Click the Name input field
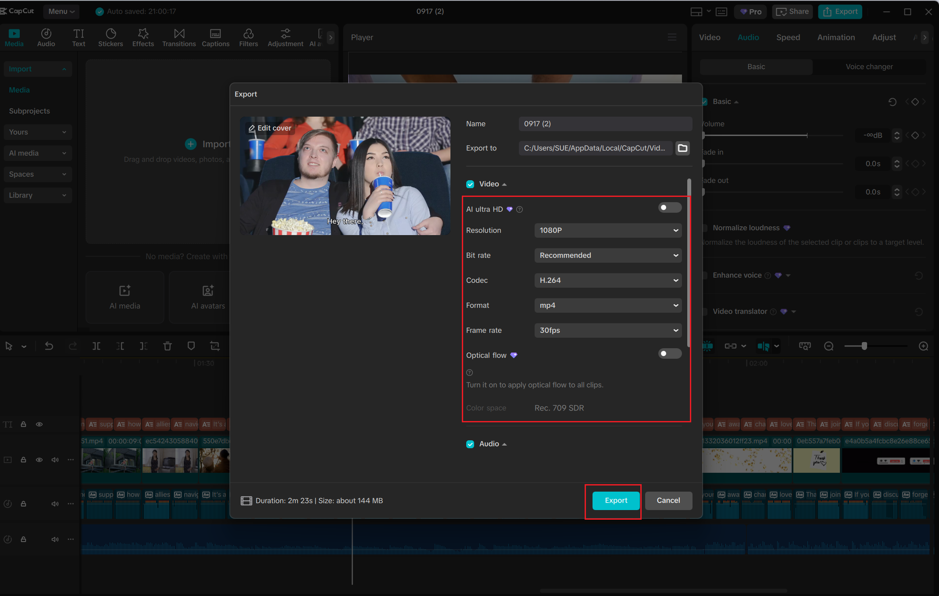 (x=605, y=124)
